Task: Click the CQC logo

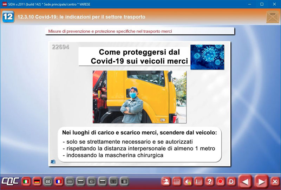Action: pyautogui.click(x=10, y=182)
